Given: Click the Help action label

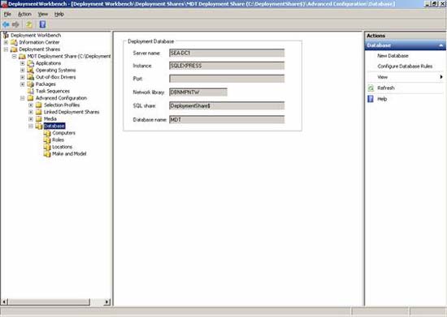Looking at the screenshot, I should point(382,99).
